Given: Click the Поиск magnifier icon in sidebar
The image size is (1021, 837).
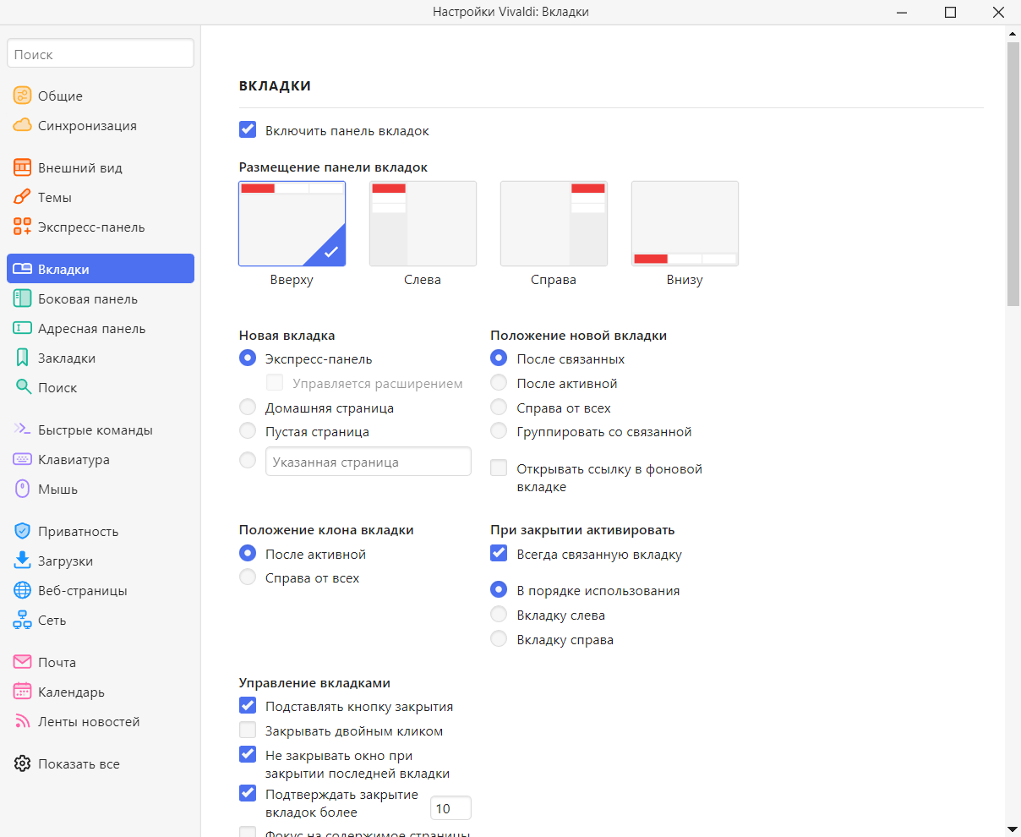Looking at the screenshot, I should pyautogui.click(x=23, y=387).
